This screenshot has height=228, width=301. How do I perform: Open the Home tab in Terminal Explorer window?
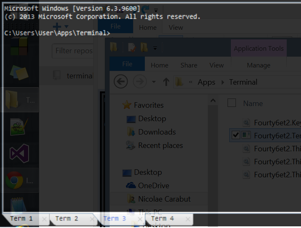[x=160, y=65]
